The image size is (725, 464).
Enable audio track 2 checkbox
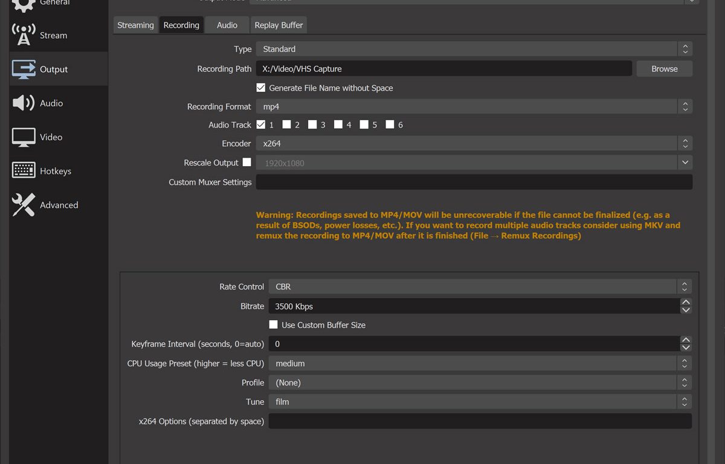(x=287, y=124)
